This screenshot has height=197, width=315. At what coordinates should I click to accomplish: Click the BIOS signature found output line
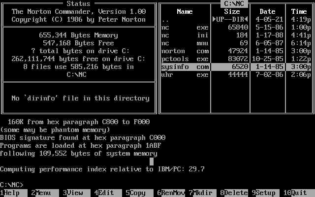pos(83,138)
